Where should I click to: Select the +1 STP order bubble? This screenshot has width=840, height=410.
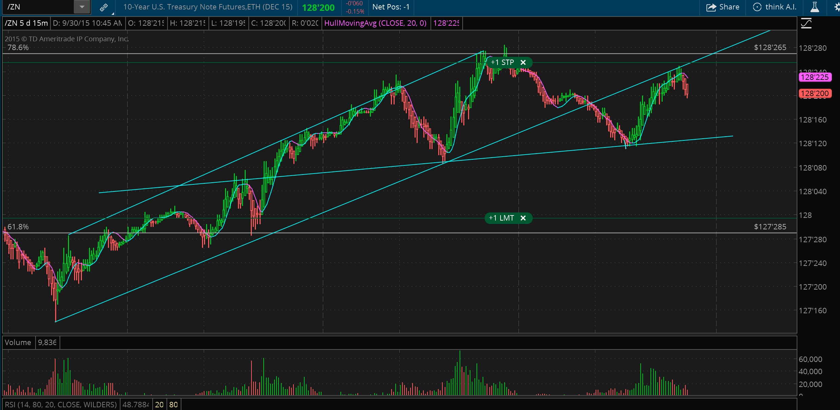coord(503,62)
